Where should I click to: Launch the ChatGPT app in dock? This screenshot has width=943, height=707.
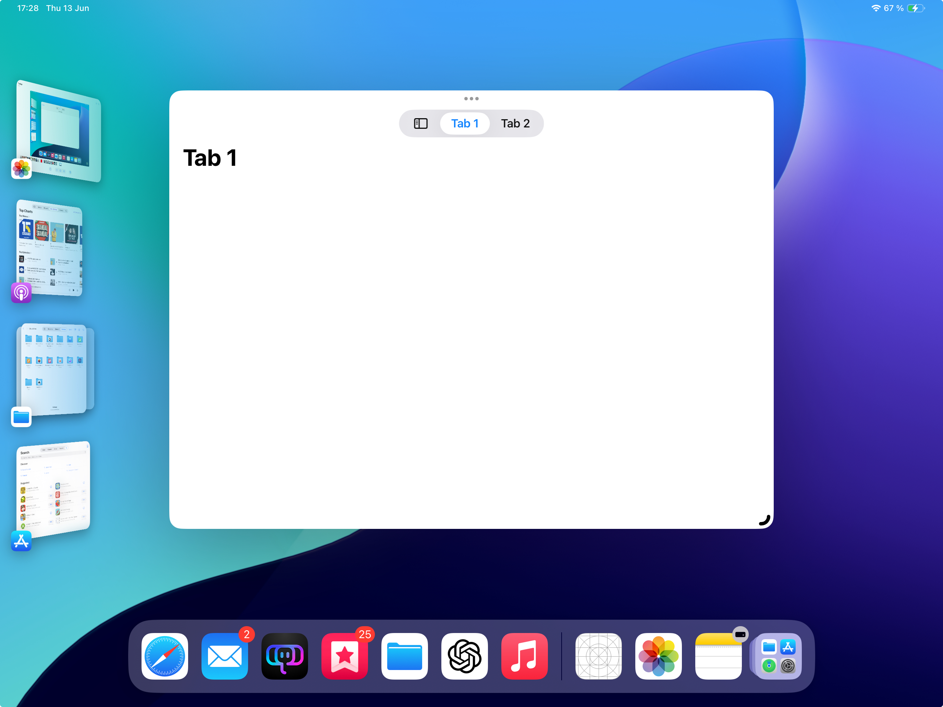coord(464,656)
